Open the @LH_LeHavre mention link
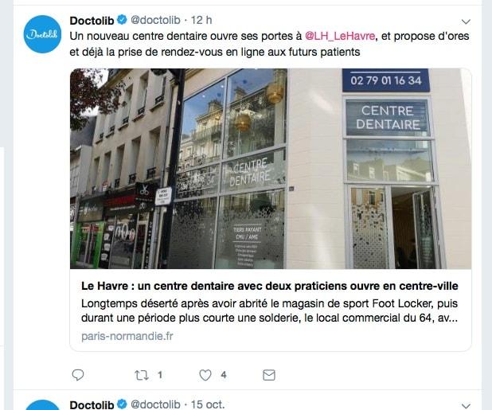Screen dimensions: 492x410 pos(340,36)
